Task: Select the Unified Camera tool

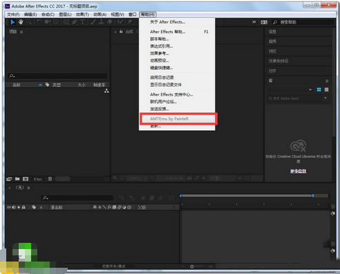Action: click(x=48, y=22)
